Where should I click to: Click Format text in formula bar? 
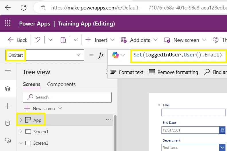(127, 72)
